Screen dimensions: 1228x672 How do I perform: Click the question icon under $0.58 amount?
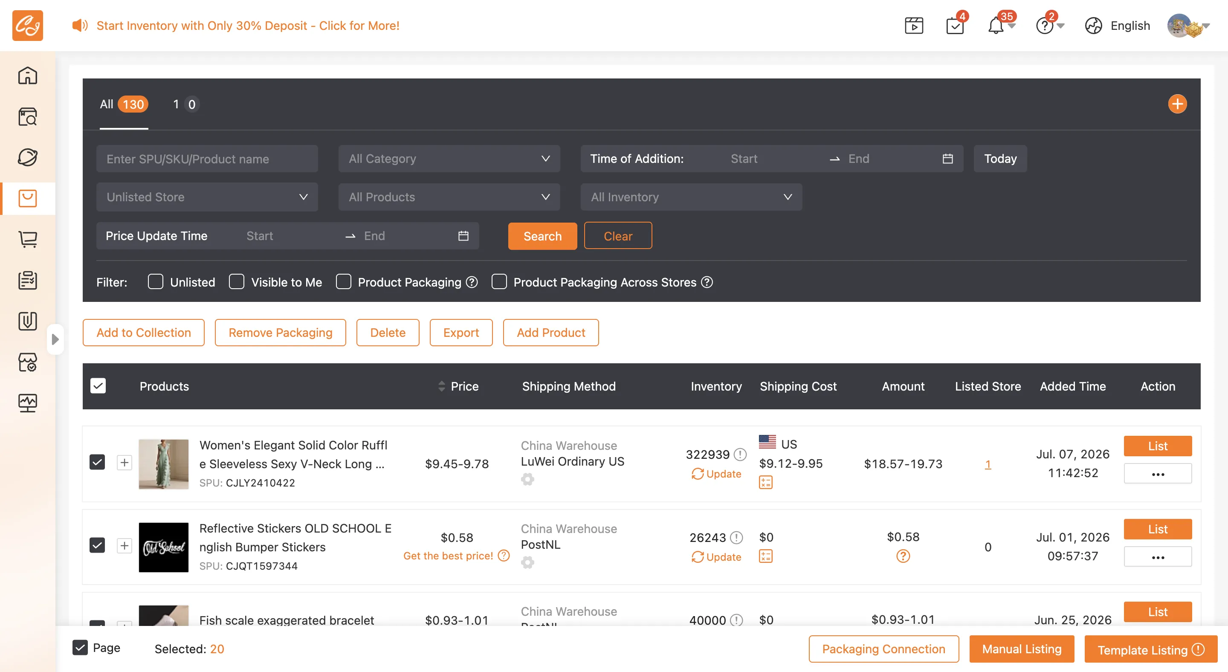903,556
